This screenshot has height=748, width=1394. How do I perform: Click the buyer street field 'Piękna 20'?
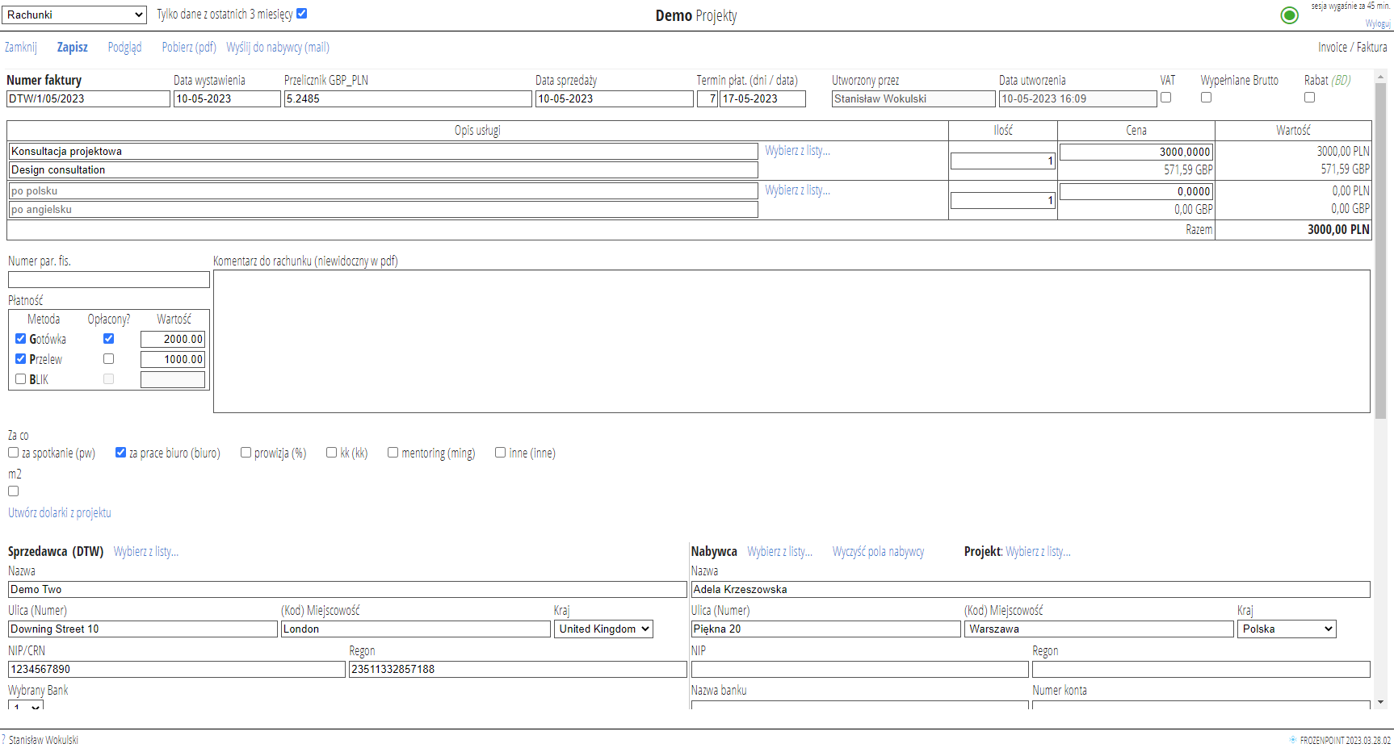[x=825, y=629]
